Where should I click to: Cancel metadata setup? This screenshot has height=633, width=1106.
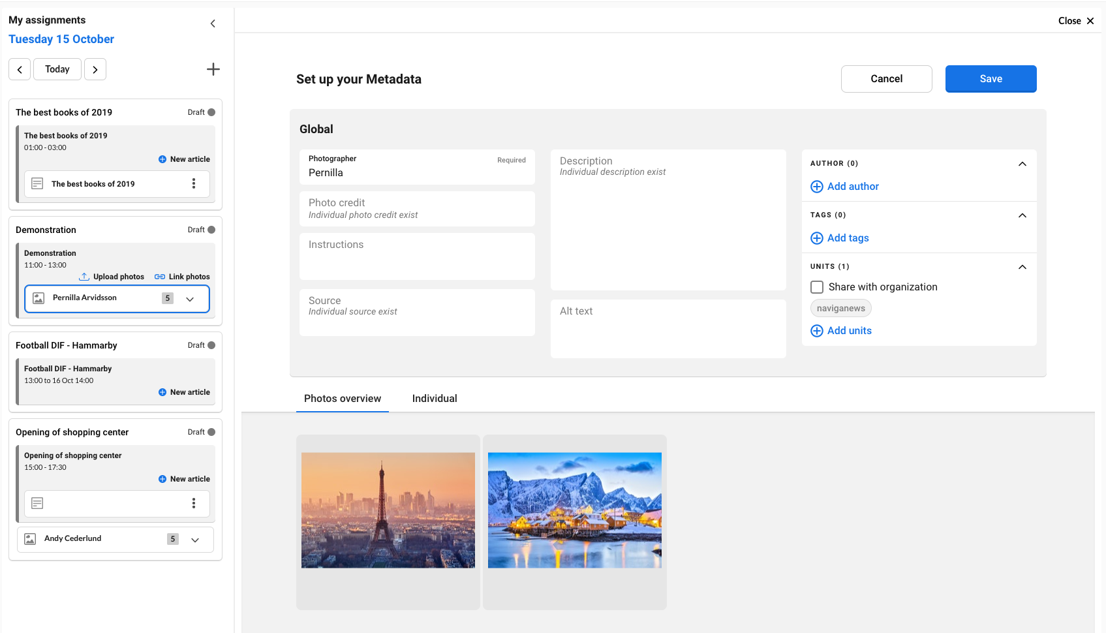(x=887, y=79)
